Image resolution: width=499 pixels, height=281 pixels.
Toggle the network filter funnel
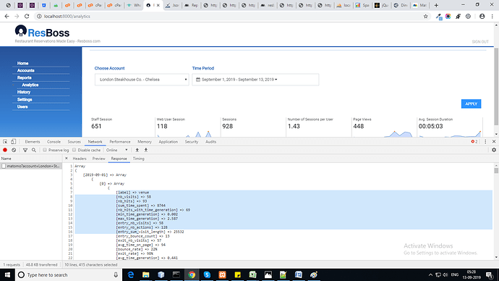click(x=25, y=150)
